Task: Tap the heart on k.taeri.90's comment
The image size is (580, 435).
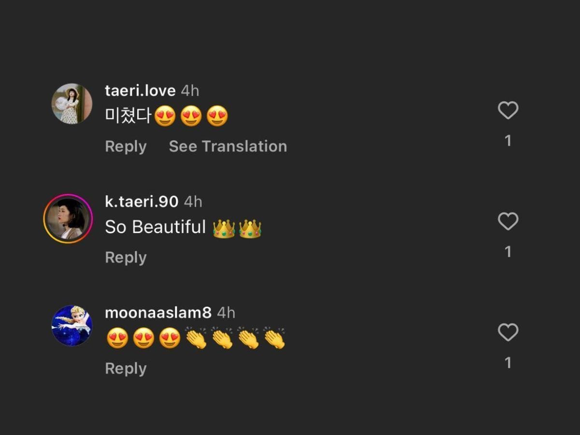Action: [x=508, y=221]
